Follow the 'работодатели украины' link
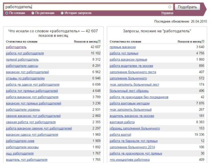The width and height of the screenshot is (211, 163). (23, 110)
